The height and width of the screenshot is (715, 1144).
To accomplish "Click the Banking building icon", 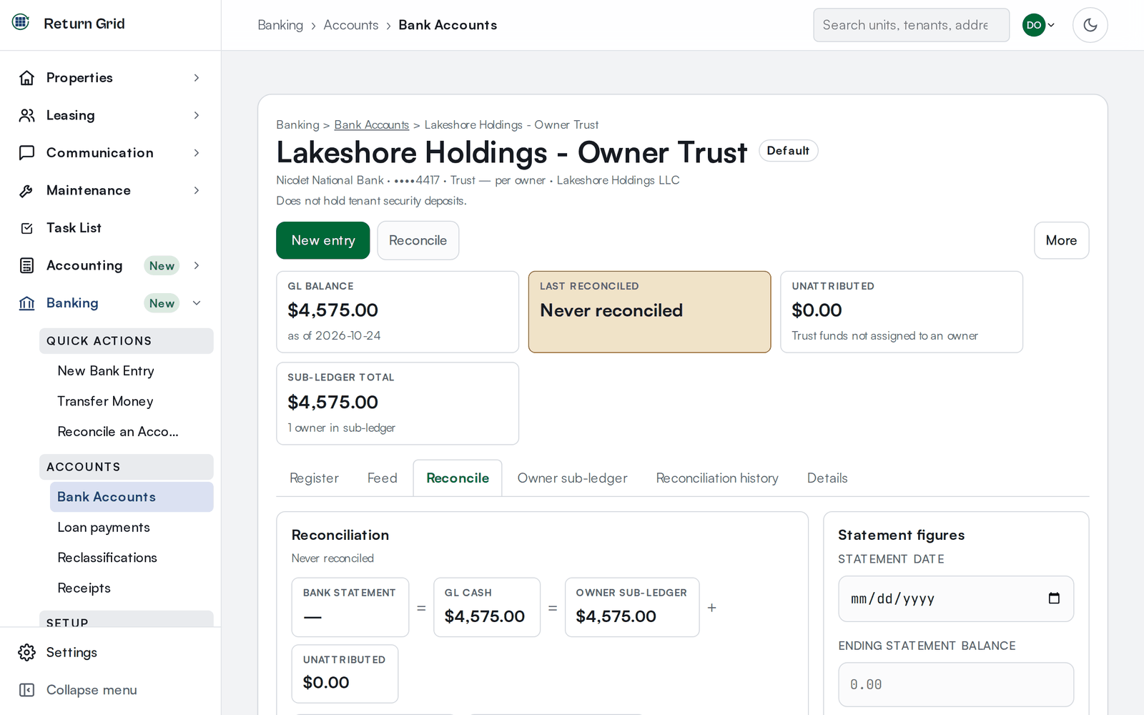I will 26,303.
